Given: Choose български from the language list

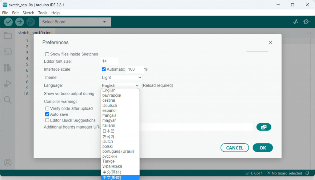Looking at the screenshot, I should click(x=120, y=96).
